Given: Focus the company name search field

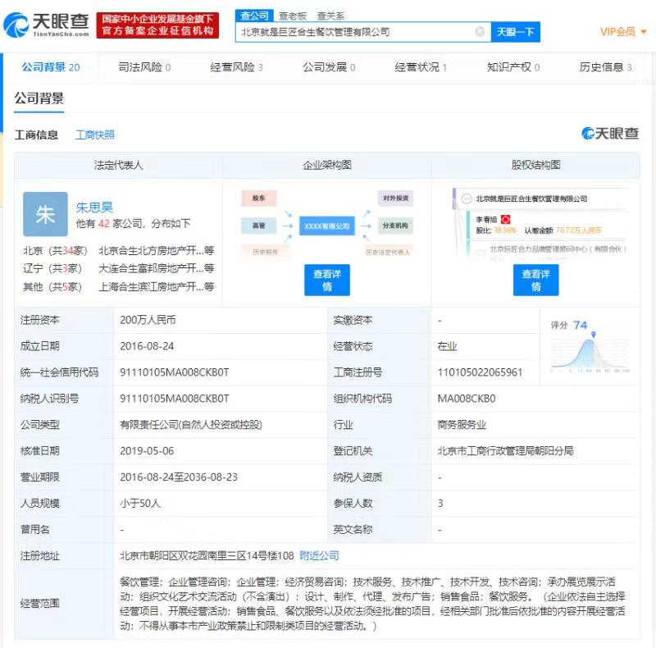Looking at the screenshot, I should coord(363,32).
